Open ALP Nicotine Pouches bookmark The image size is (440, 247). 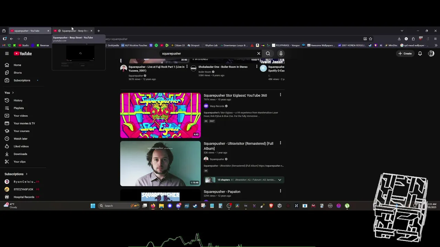point(134,45)
